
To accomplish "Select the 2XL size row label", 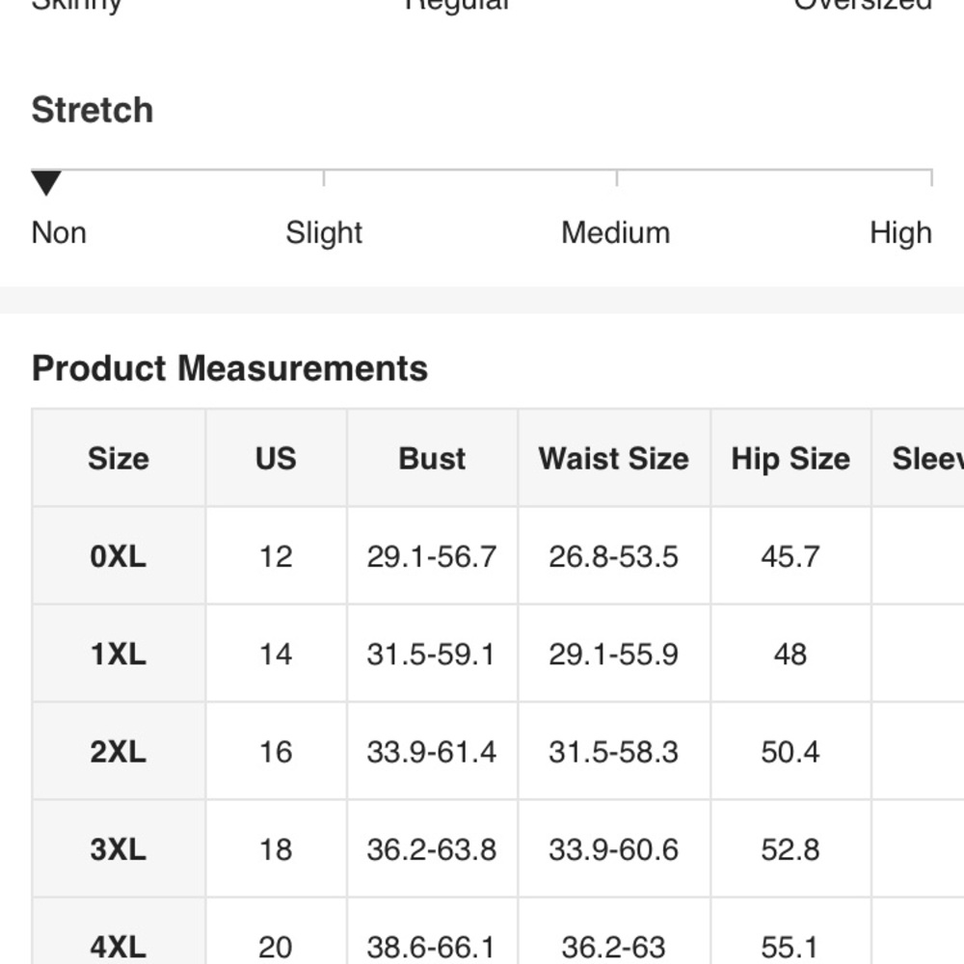I will (x=119, y=751).
